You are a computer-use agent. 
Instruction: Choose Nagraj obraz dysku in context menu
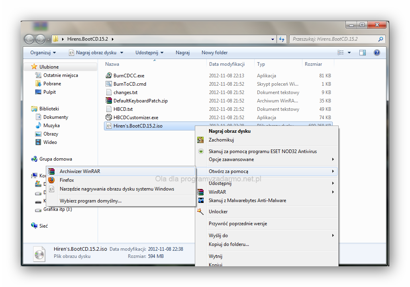tap(267, 131)
